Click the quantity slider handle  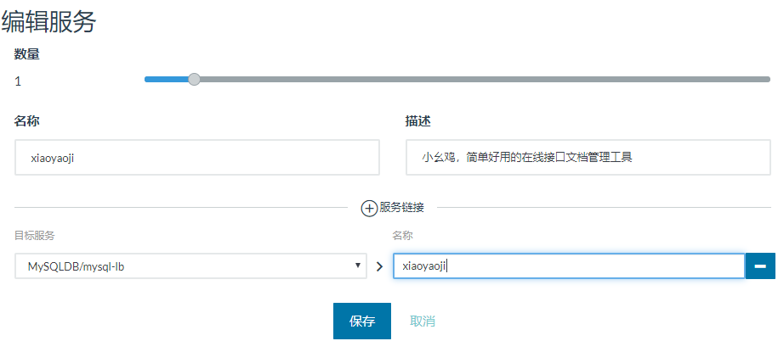(194, 79)
